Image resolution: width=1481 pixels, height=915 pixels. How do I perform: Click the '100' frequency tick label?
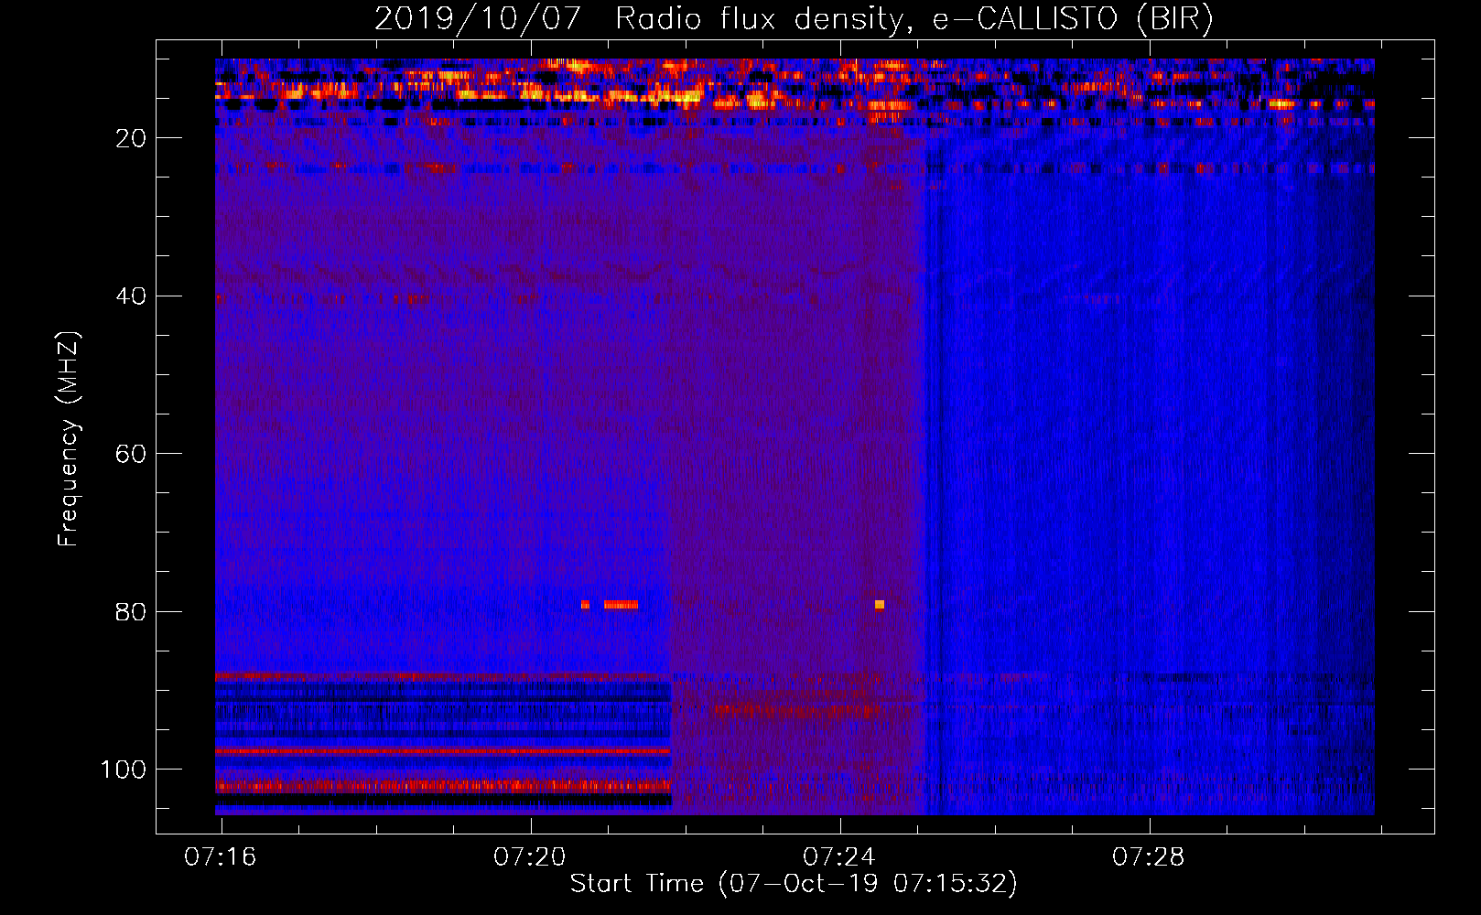pos(124,770)
